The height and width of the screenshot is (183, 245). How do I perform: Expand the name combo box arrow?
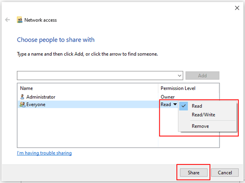pyautogui.click(x=180, y=76)
